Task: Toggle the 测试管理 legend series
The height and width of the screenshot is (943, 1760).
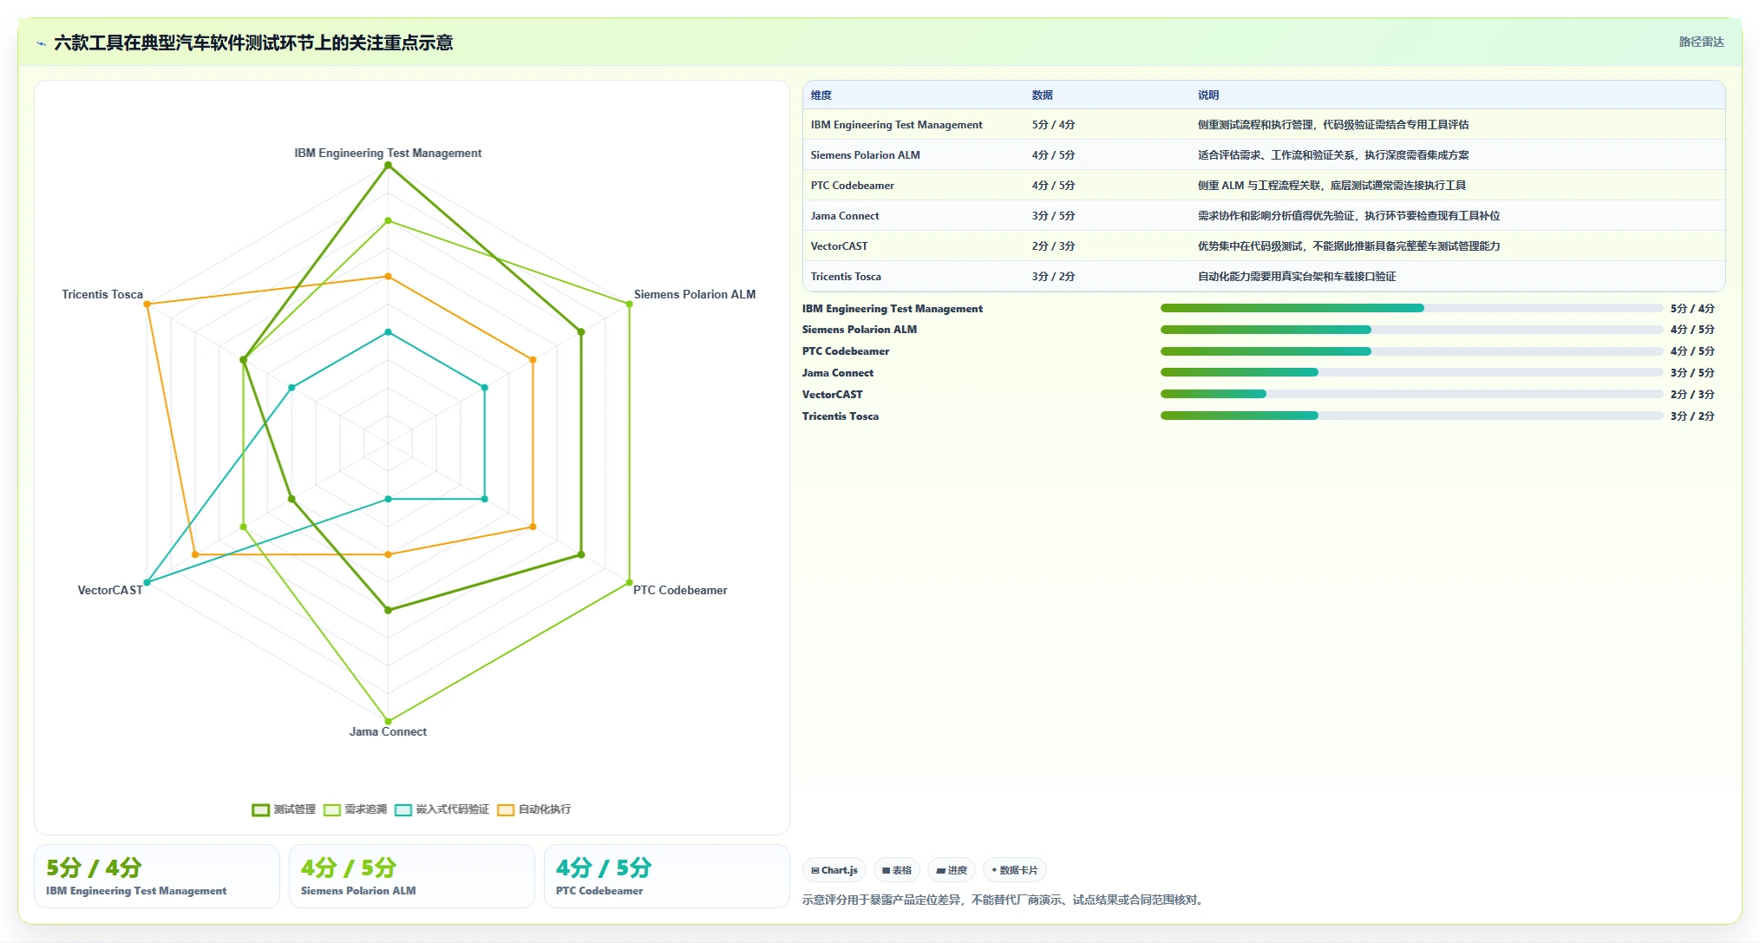Action: point(284,809)
